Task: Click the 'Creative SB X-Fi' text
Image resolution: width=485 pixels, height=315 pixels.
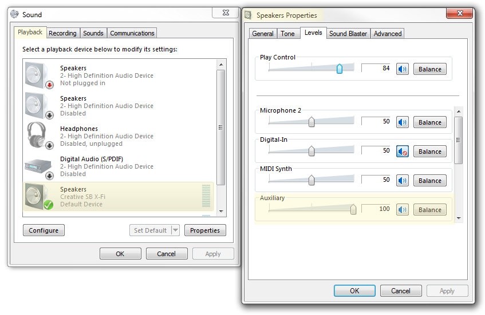Action: tap(82, 197)
